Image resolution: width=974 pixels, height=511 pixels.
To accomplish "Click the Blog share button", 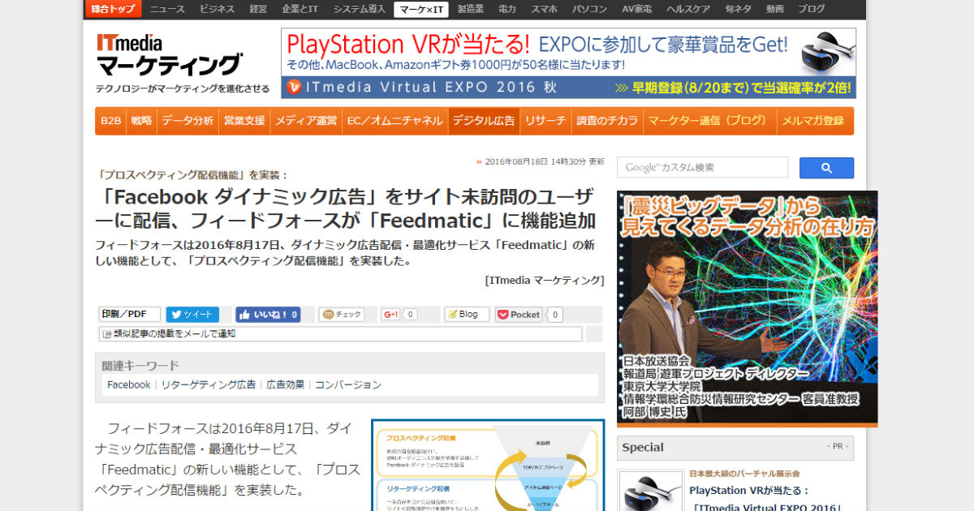I will pyautogui.click(x=467, y=315).
